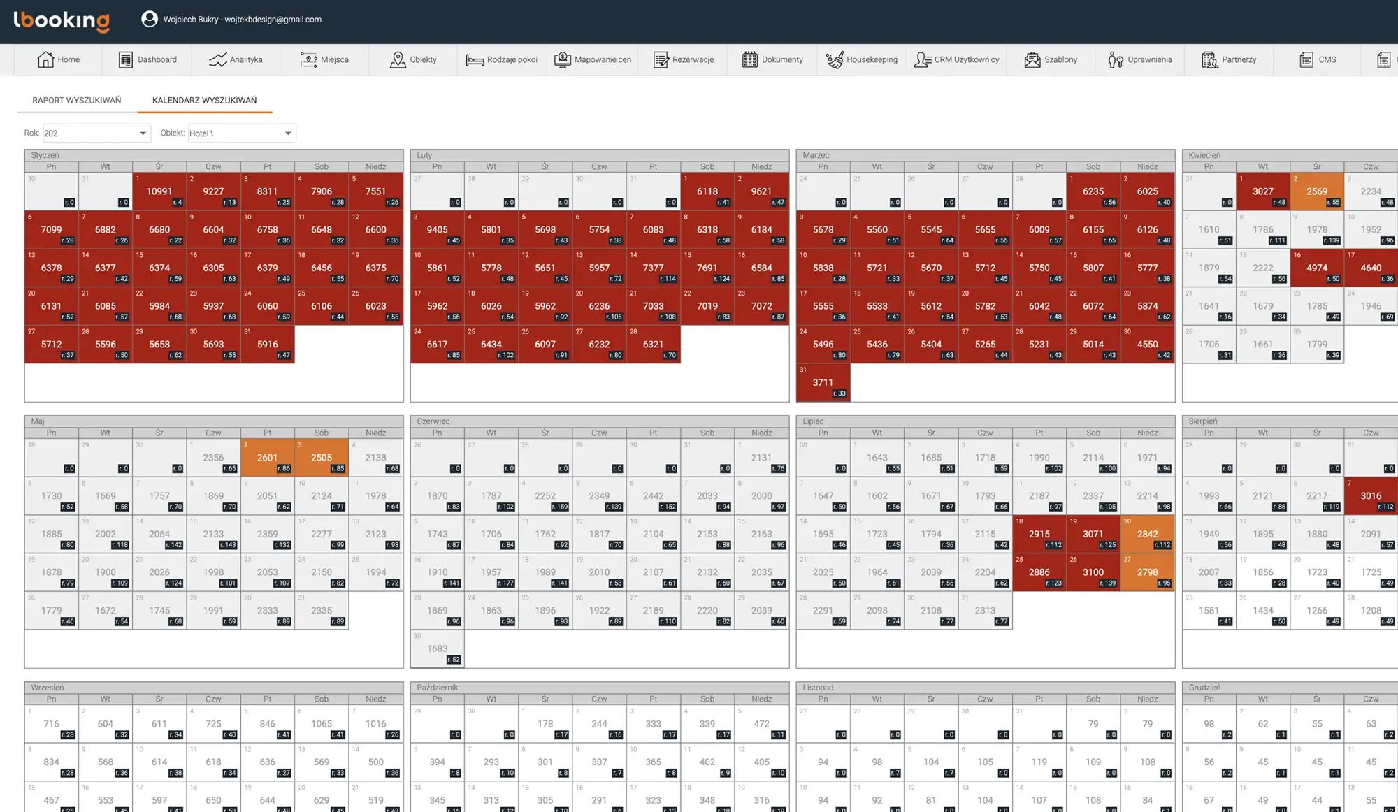Select April cell showing 4974

(x=1317, y=268)
